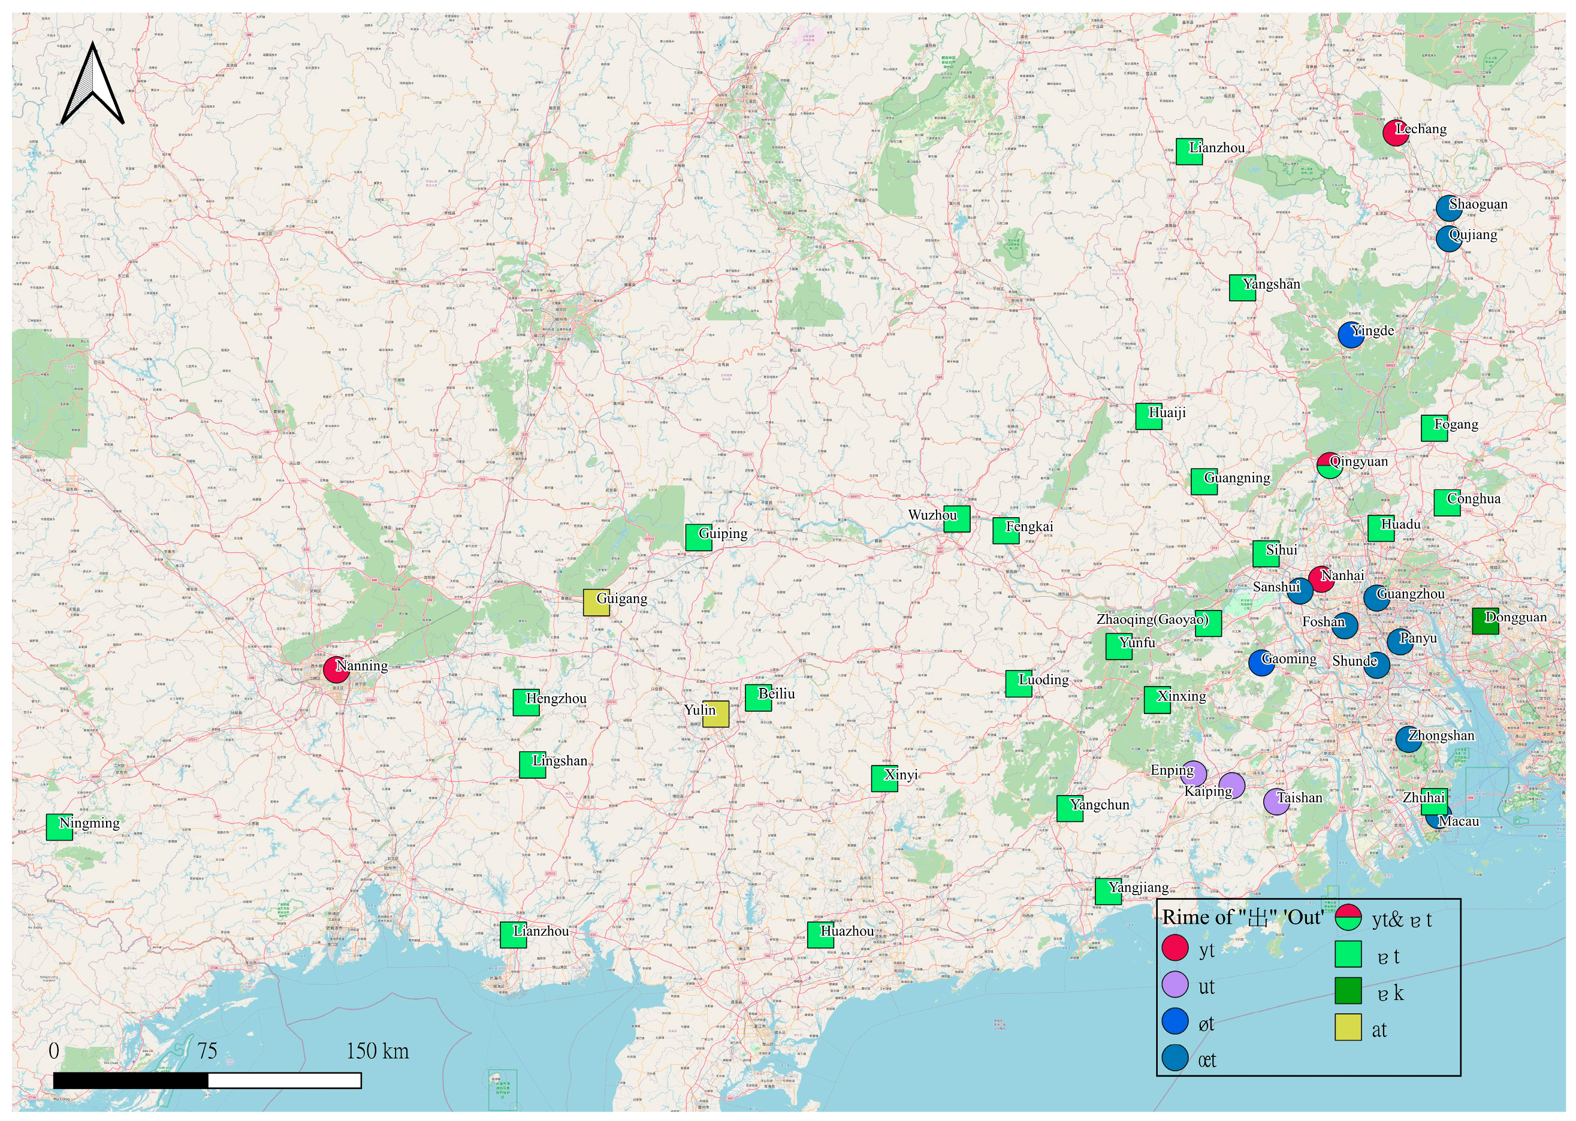Viewport: 1576px width, 1121px height.
Task: Select the yellow 'at' legend swatch
Action: (1348, 1027)
